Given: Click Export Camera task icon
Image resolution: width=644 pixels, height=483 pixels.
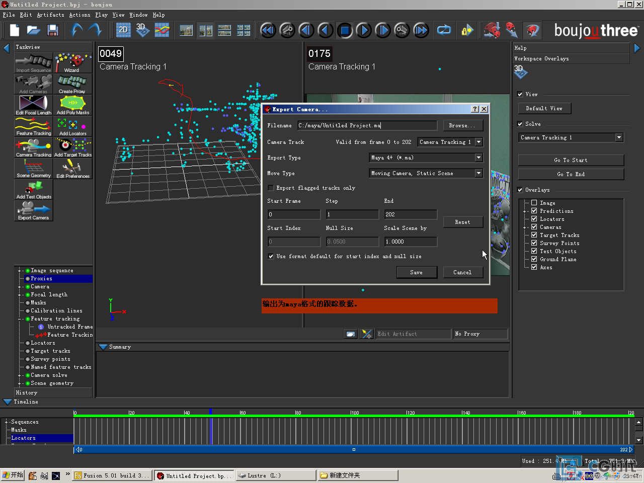Looking at the screenshot, I should pyautogui.click(x=33, y=211).
